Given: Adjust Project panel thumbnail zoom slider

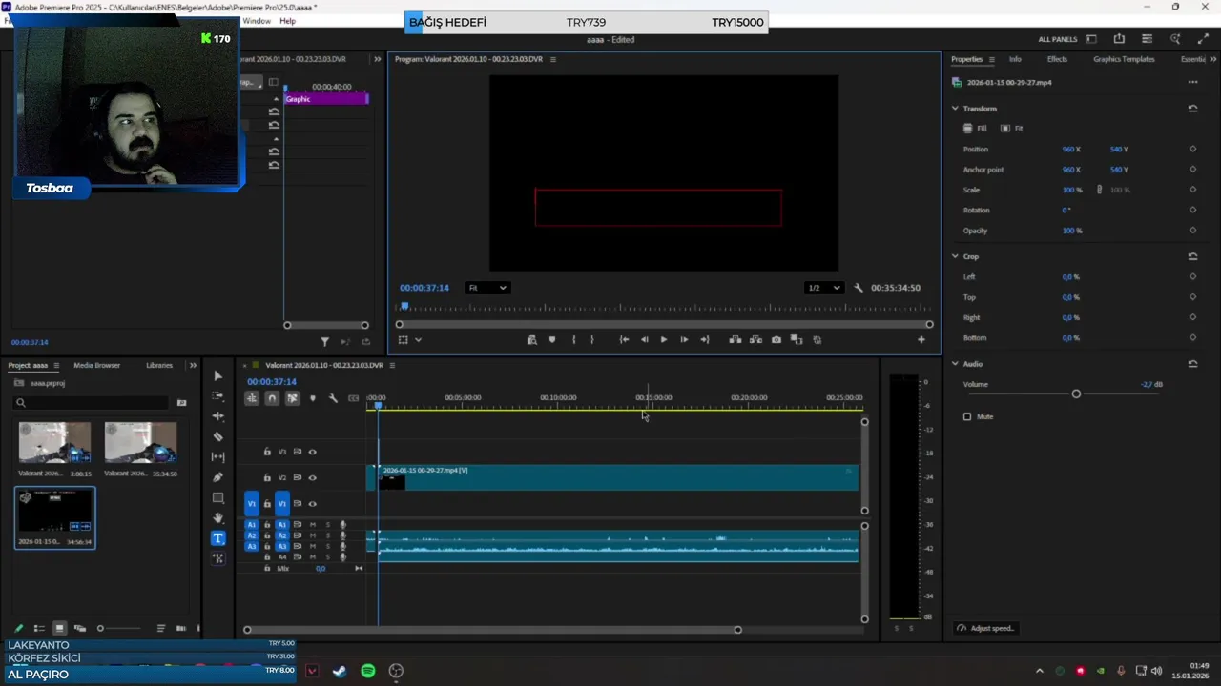Looking at the screenshot, I should 100,628.
